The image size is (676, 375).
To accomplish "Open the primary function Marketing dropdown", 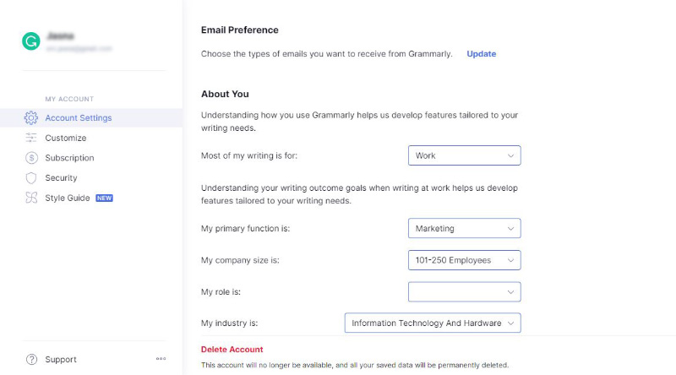I will tap(464, 228).
